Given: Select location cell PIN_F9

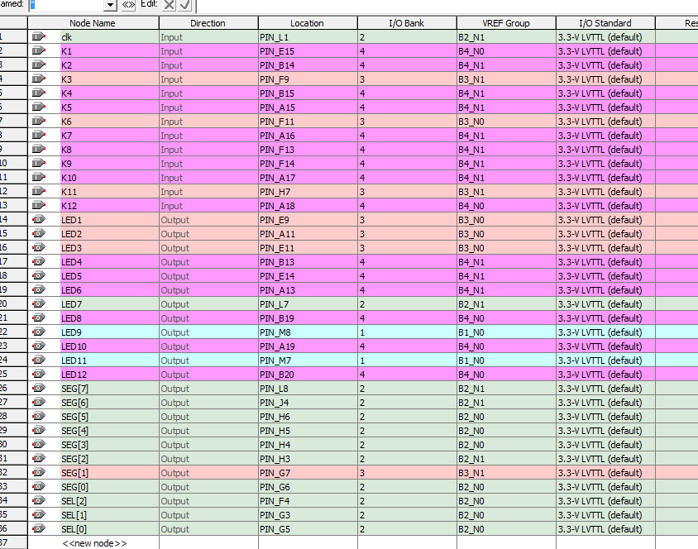Looking at the screenshot, I should tap(308, 79).
